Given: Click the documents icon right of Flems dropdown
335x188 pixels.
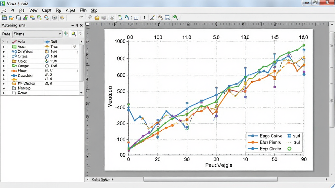Looking at the screenshot, I should [x=66, y=34].
